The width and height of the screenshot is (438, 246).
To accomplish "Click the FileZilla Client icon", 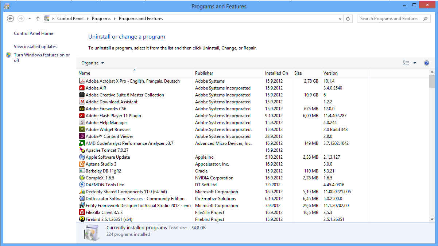I will [x=82, y=213].
